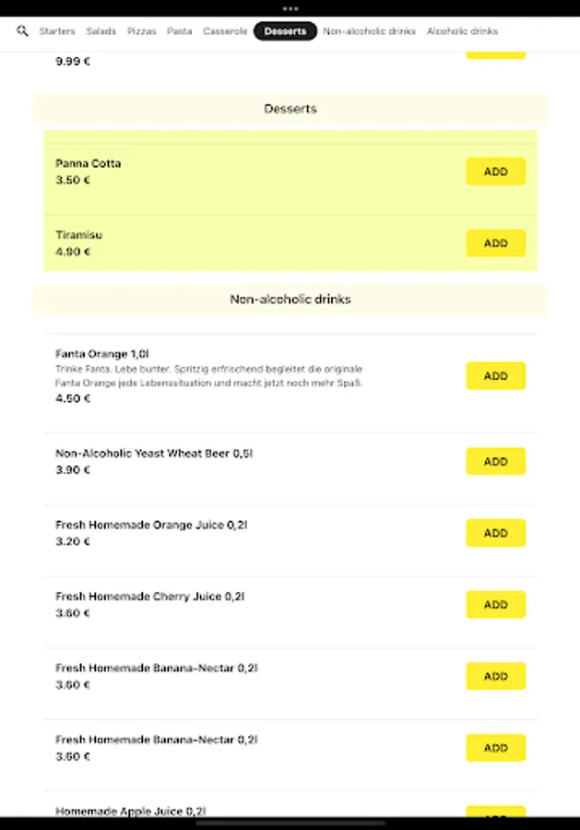Image resolution: width=580 pixels, height=830 pixels.
Task: Click the Desserts section header
Action: coord(290,109)
